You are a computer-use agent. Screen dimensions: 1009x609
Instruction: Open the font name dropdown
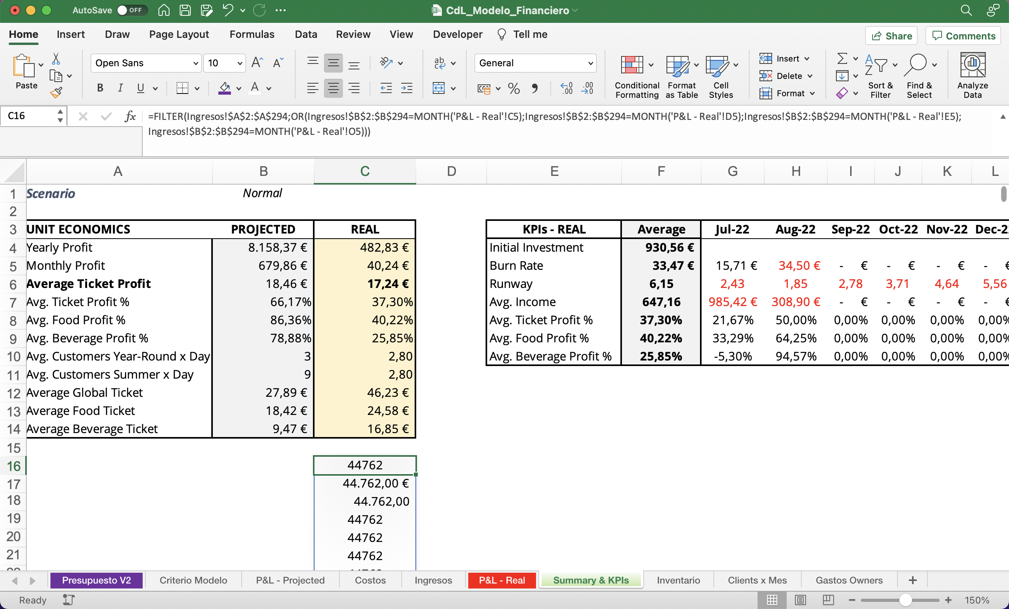[196, 63]
